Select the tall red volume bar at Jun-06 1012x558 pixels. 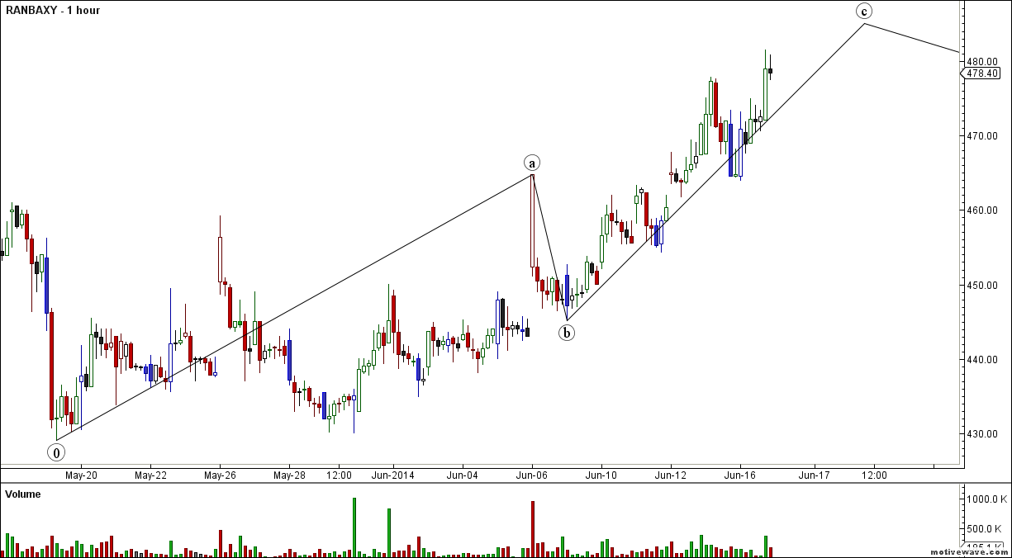[x=533, y=528]
